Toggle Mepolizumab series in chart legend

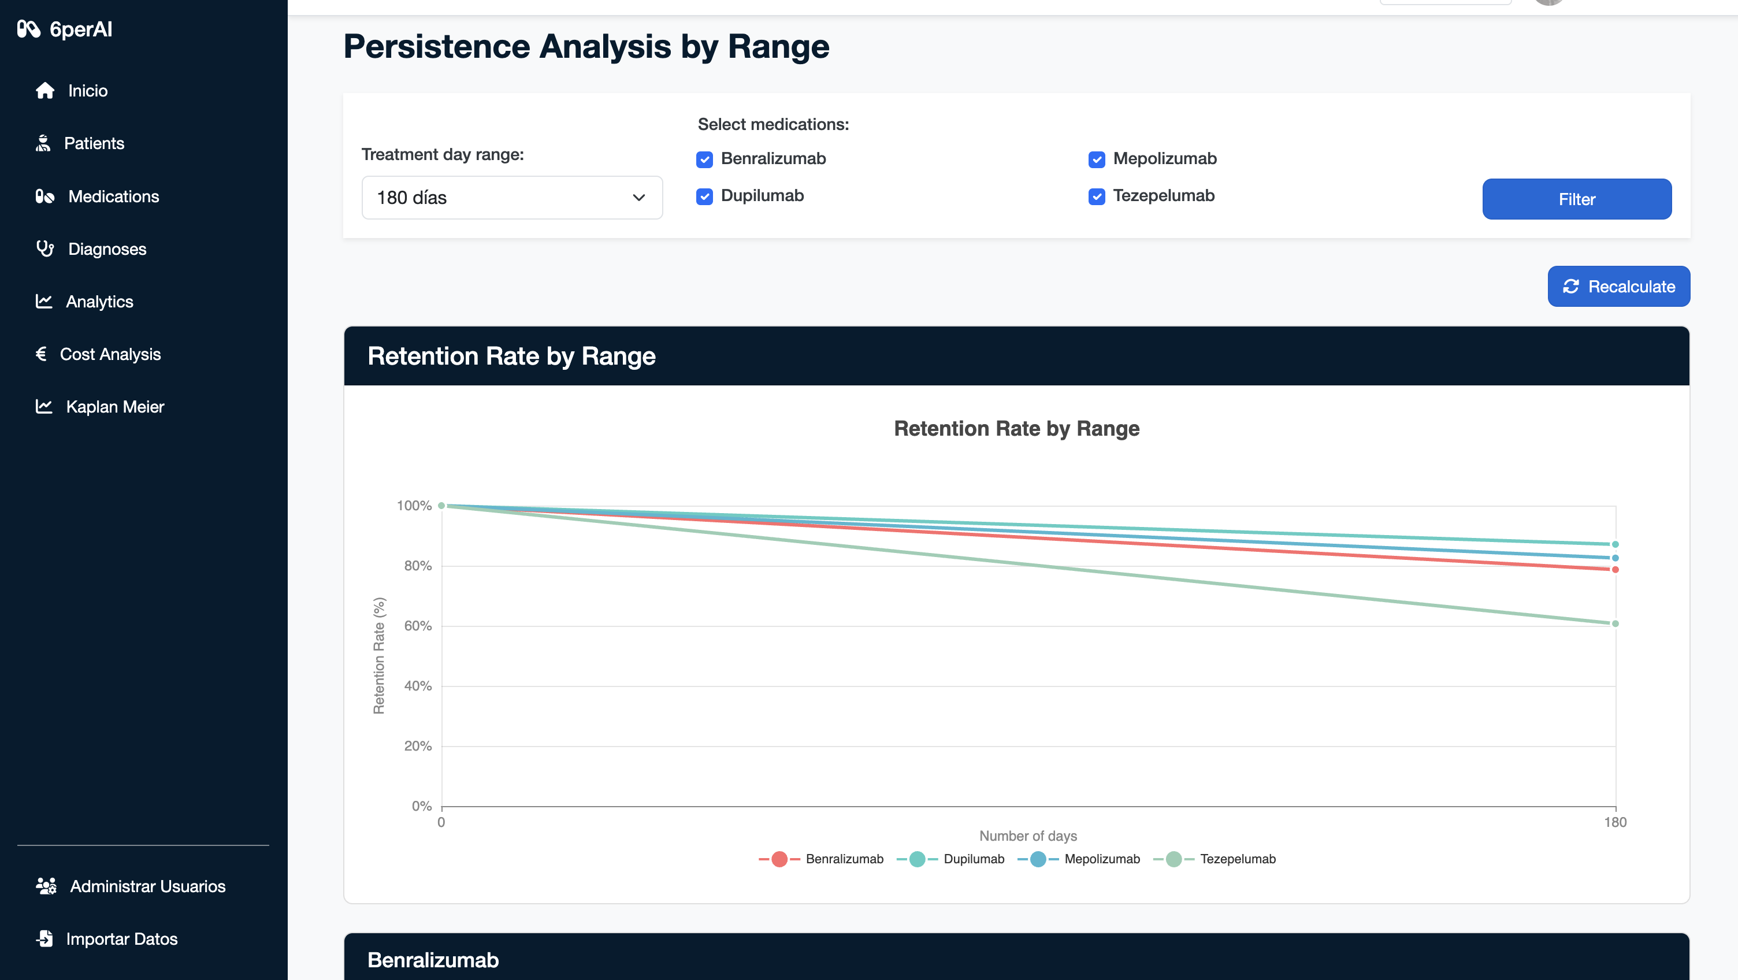[x=1079, y=859]
